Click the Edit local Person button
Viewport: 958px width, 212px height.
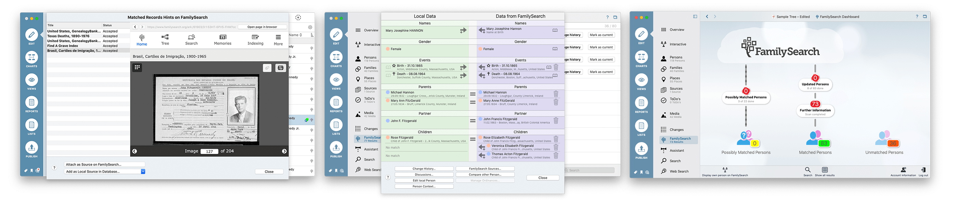coord(424,181)
